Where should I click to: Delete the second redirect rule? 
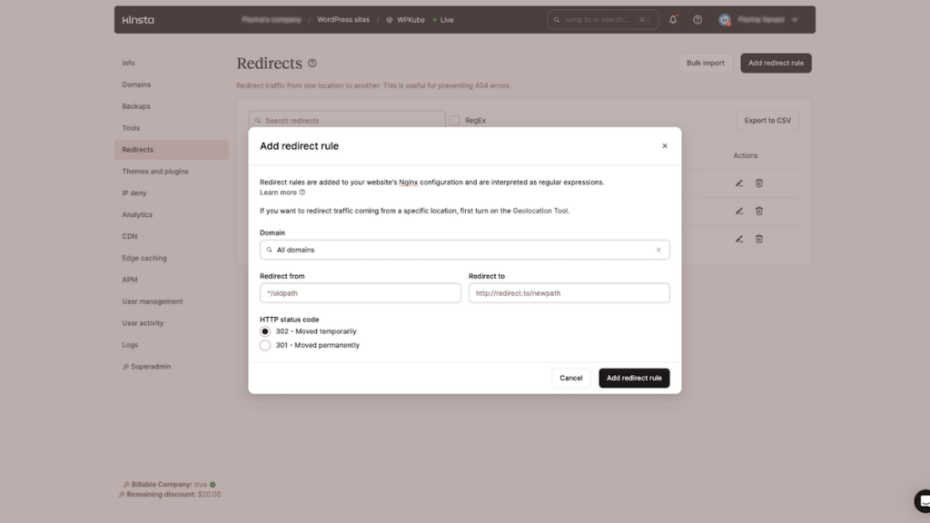(758, 211)
